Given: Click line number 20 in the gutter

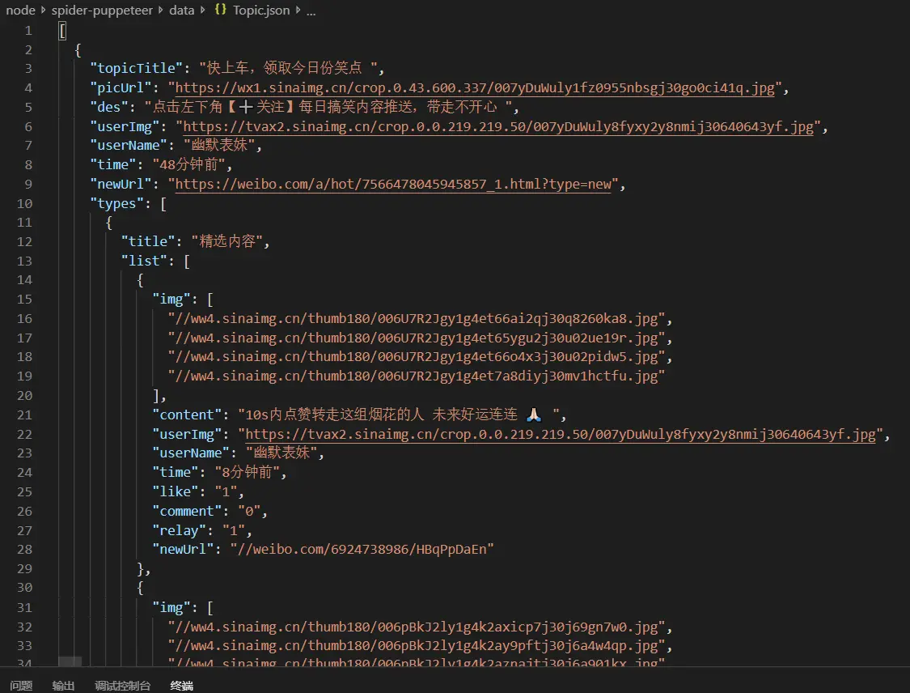Looking at the screenshot, I should [x=24, y=395].
